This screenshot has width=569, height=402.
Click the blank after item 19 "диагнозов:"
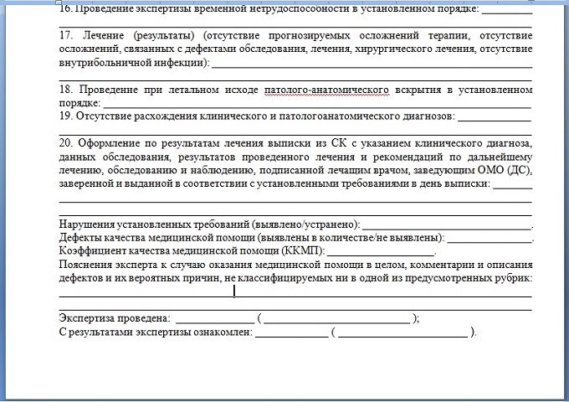[495, 118]
